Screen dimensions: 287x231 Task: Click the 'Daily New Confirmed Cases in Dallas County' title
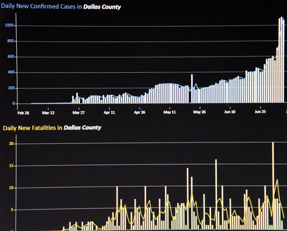tap(61, 6)
